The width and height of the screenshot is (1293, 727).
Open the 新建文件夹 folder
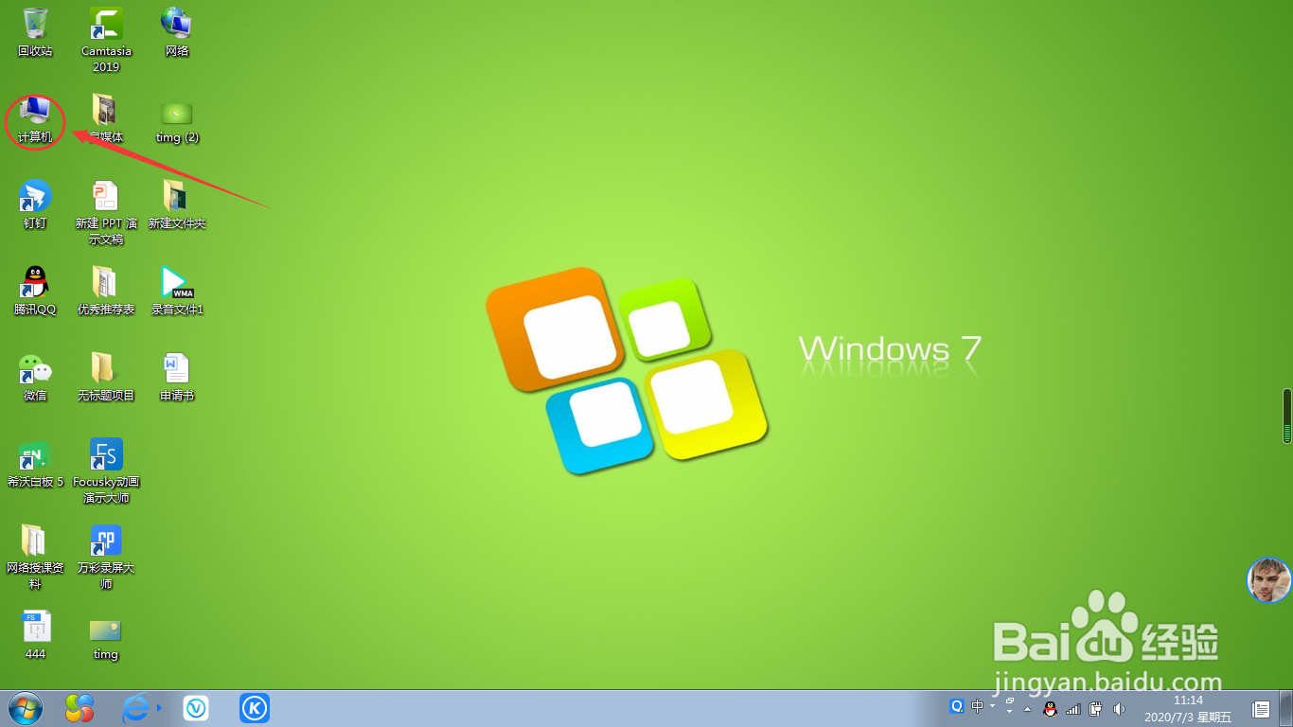point(177,204)
